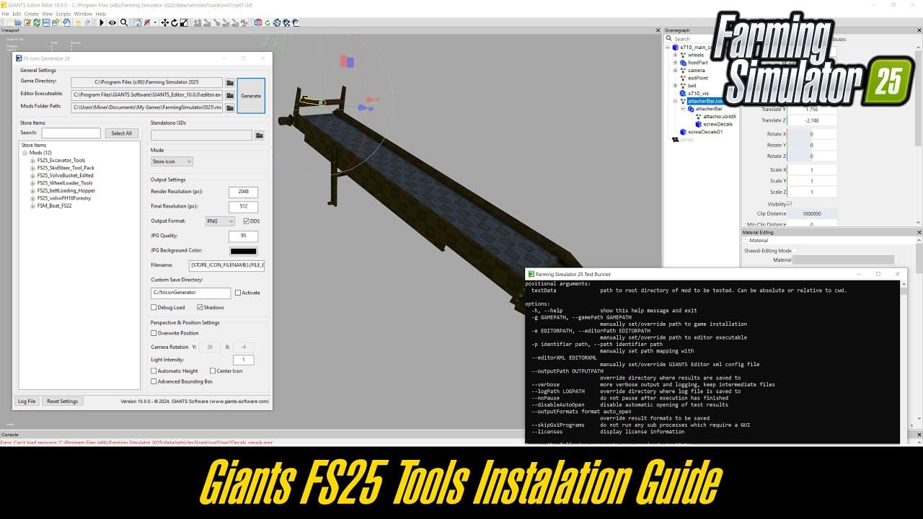This screenshot has height=519, width=923.
Task: Expand the FS25_SkidSteer_Tool_Pack mod entry
Action: [32, 168]
